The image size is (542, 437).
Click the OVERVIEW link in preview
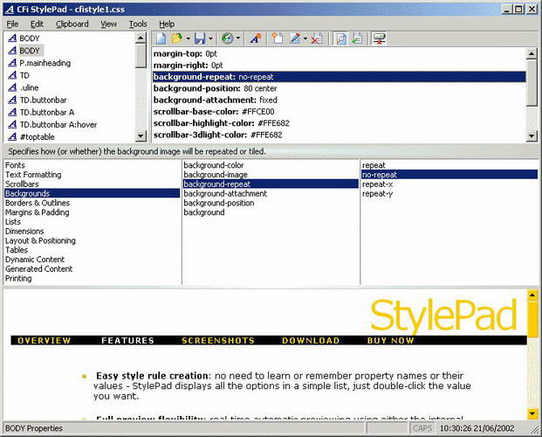point(44,340)
